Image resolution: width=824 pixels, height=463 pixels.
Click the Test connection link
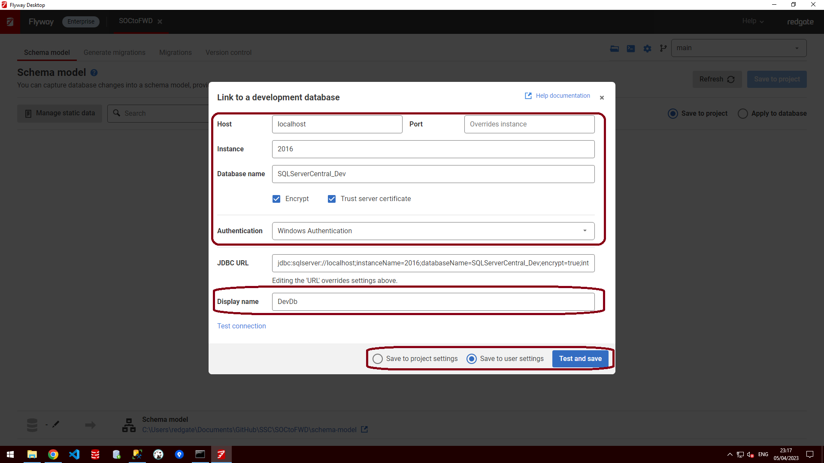[241, 326]
